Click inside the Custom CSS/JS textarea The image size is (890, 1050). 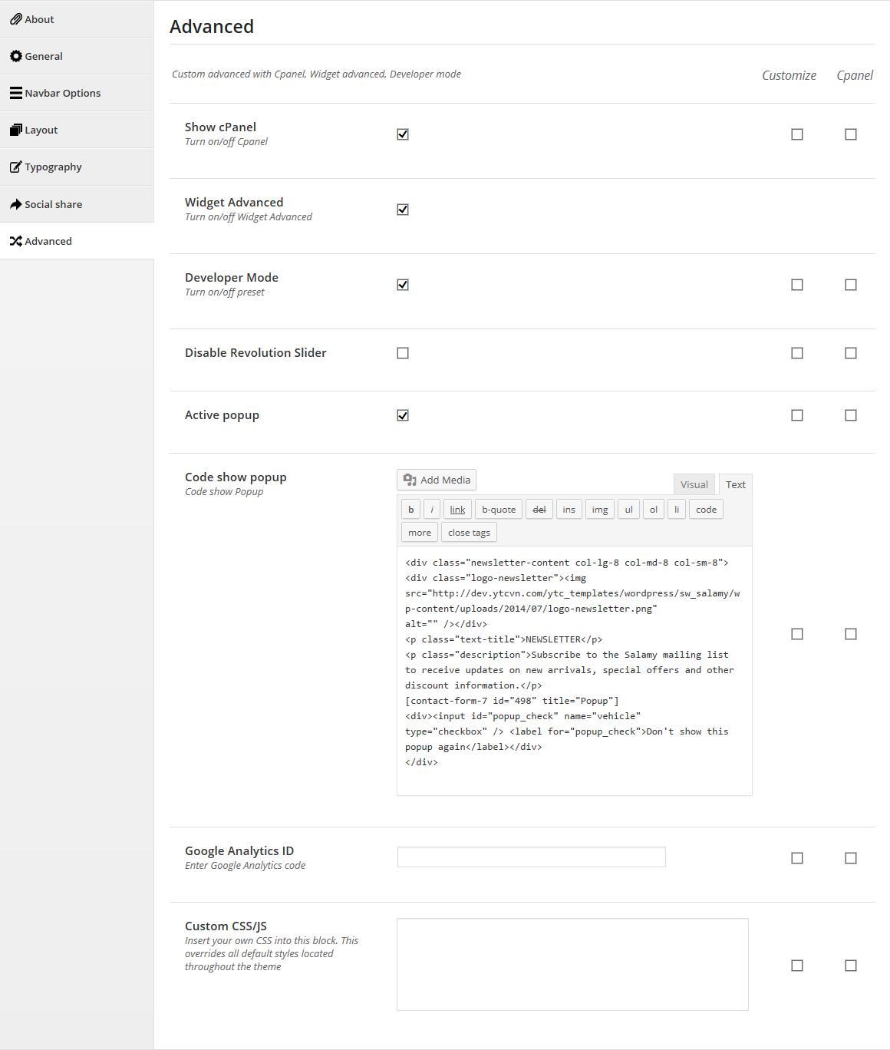coord(572,965)
